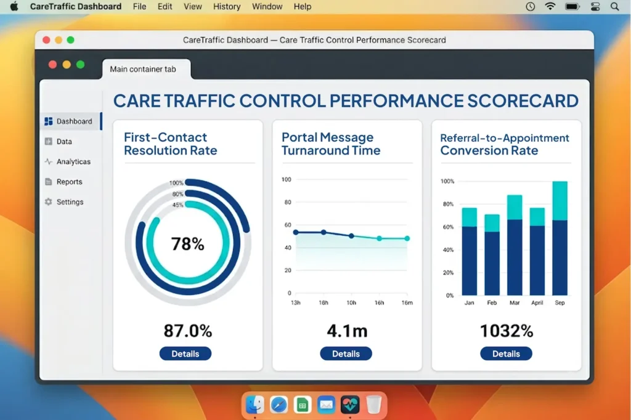The width and height of the screenshot is (631, 420).
Task: Open the Edit menu
Action: click(x=165, y=6)
